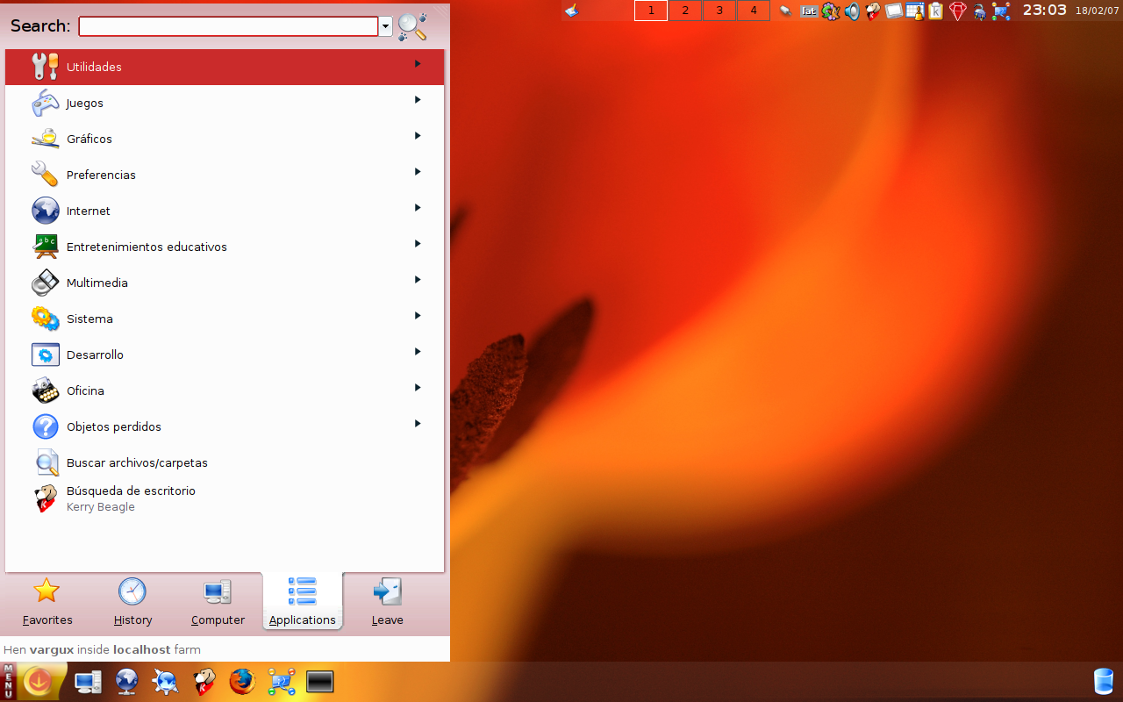1123x702 pixels.
Task: Click the user status line 'Hen vargux inside localhost farm'
Action: pos(103,649)
